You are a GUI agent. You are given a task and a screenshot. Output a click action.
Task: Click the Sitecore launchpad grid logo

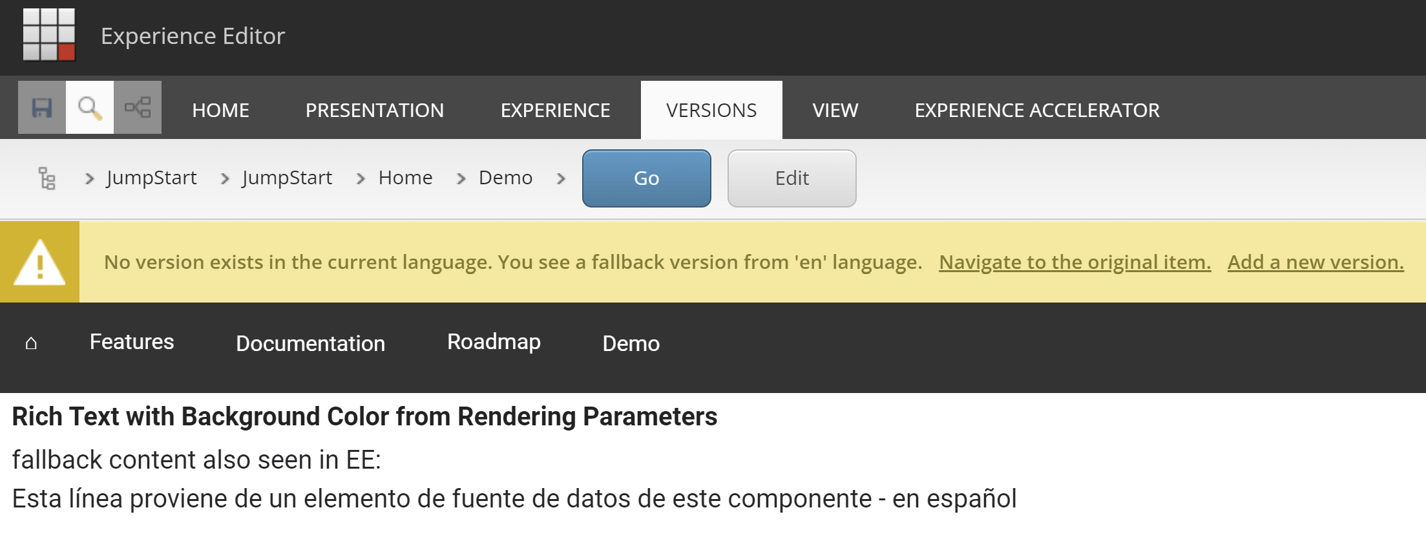coord(49,35)
